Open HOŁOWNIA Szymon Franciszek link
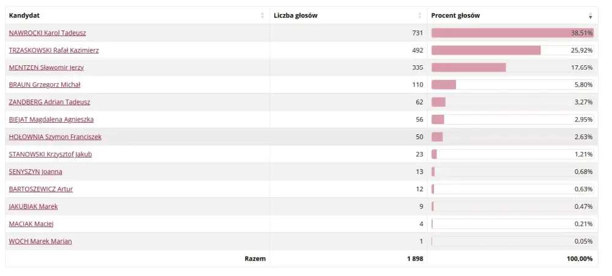 coord(55,137)
